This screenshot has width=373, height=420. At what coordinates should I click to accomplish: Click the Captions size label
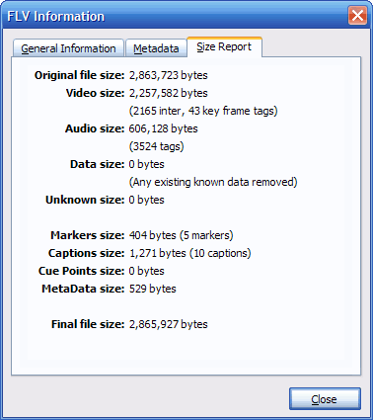87,253
